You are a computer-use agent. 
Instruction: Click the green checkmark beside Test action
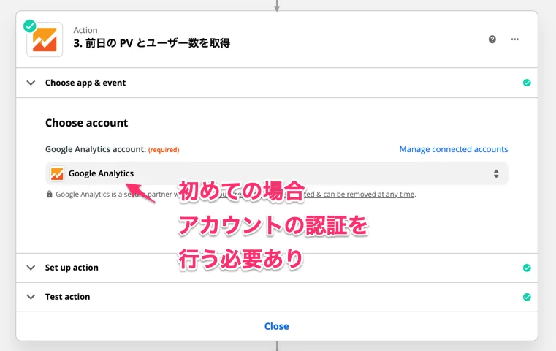(527, 297)
